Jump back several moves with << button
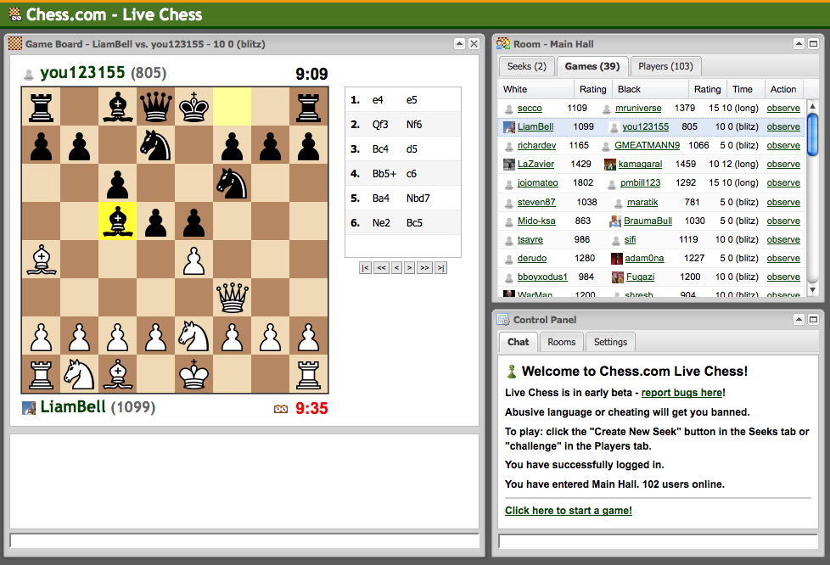 382,268
